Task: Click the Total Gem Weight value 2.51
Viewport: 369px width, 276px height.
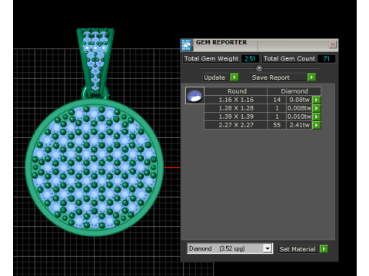Action: [x=250, y=59]
